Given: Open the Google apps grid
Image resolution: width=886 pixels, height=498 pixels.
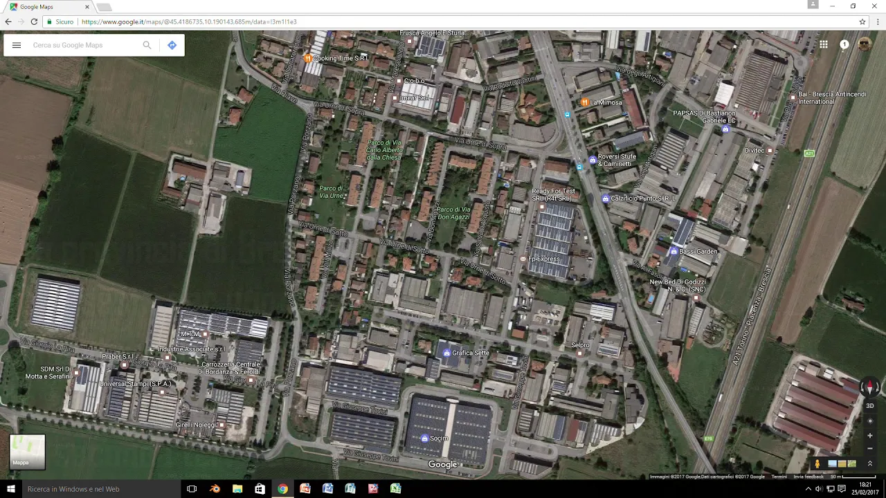Looking at the screenshot, I should [x=824, y=44].
